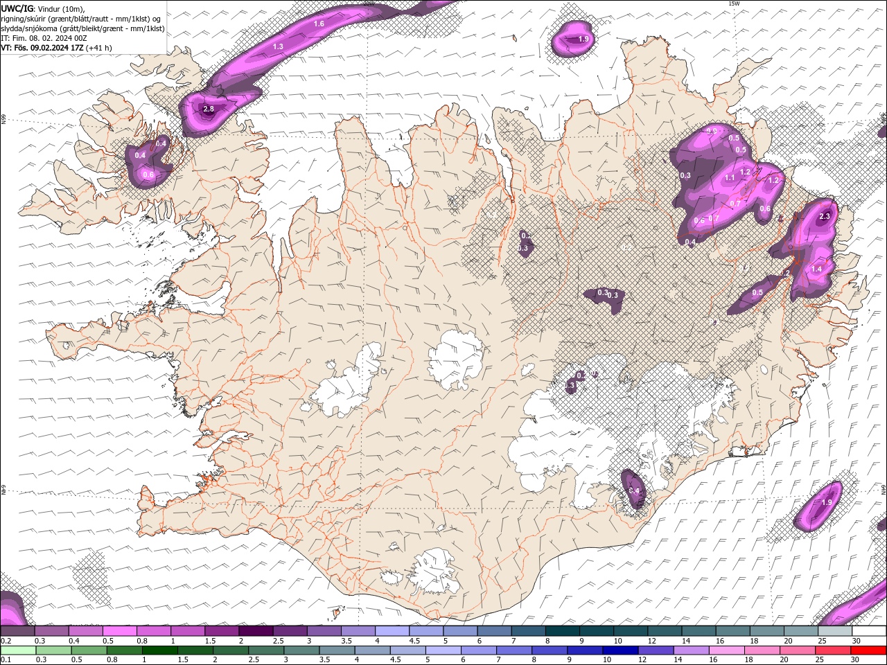Choose the dusky purple swatch above 0.2
The height and width of the screenshot is (665, 887).
click(17, 631)
